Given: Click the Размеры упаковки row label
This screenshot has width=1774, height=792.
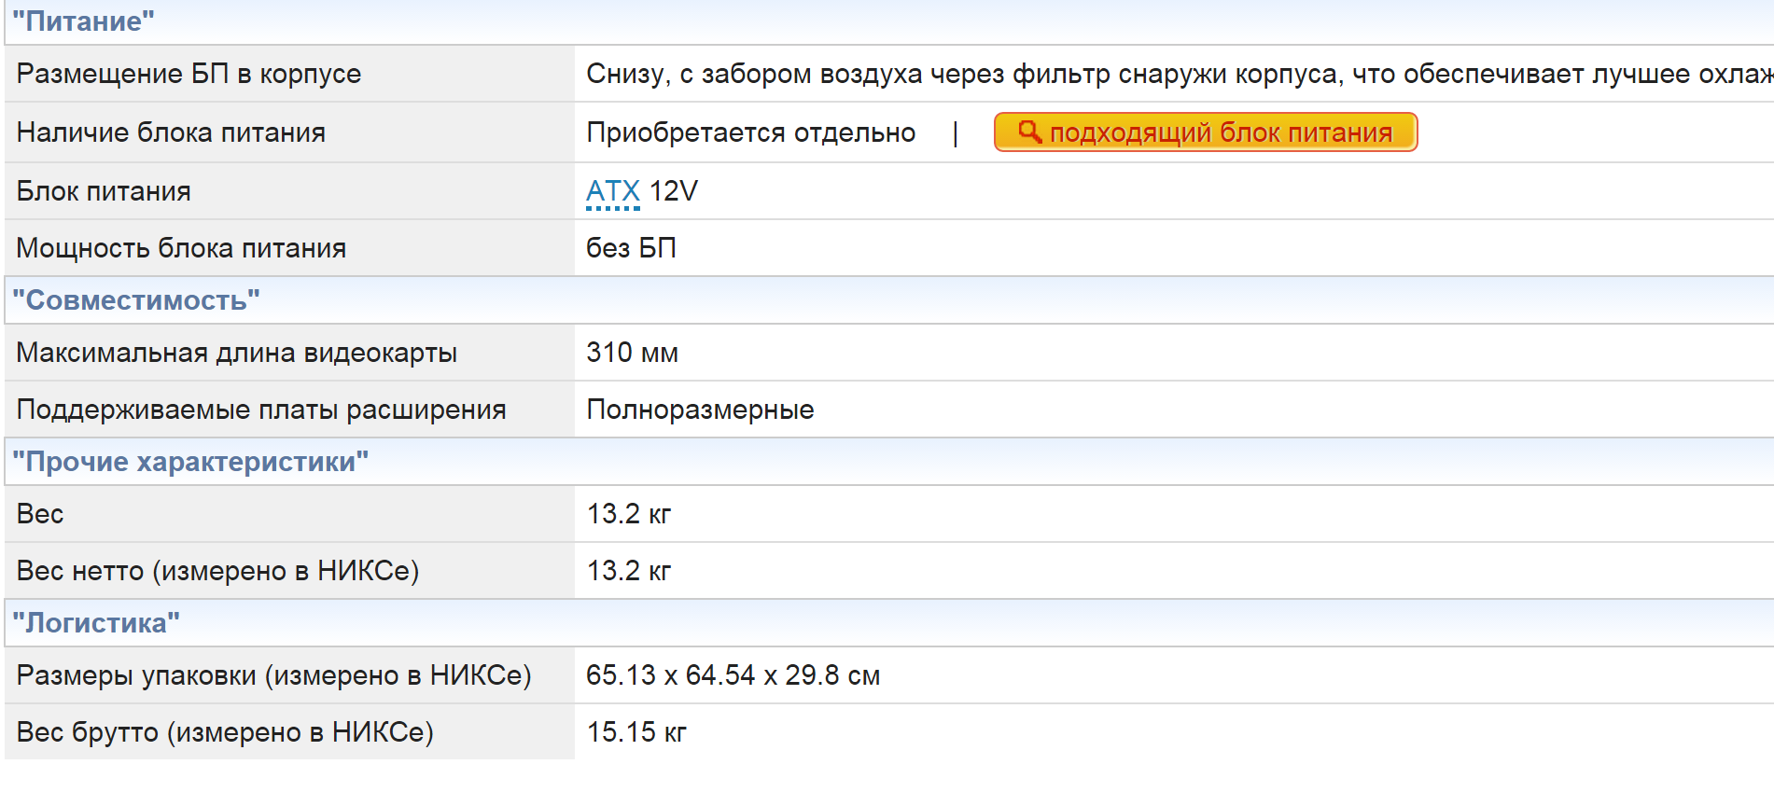Looking at the screenshot, I should tap(273, 675).
